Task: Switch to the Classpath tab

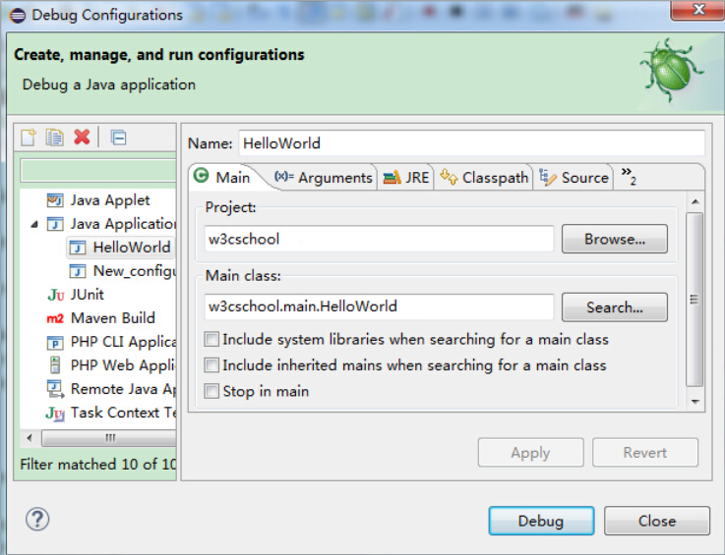Action: pyautogui.click(x=483, y=177)
